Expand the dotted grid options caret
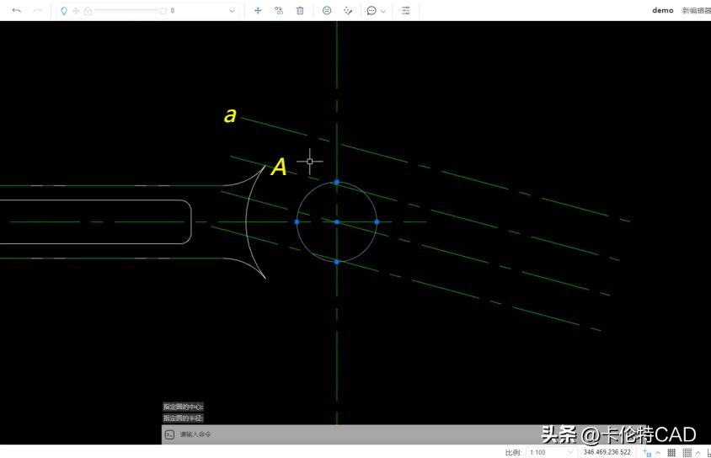Image resolution: width=711 pixels, height=458 pixels. (698, 452)
